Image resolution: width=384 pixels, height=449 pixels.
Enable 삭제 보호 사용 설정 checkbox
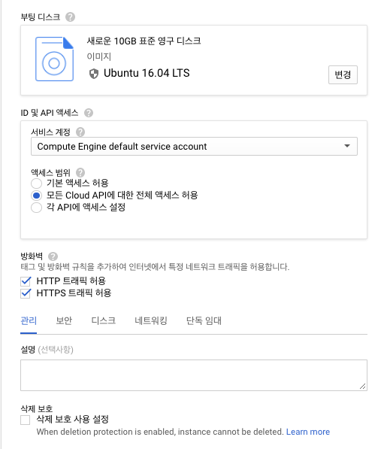(26, 420)
